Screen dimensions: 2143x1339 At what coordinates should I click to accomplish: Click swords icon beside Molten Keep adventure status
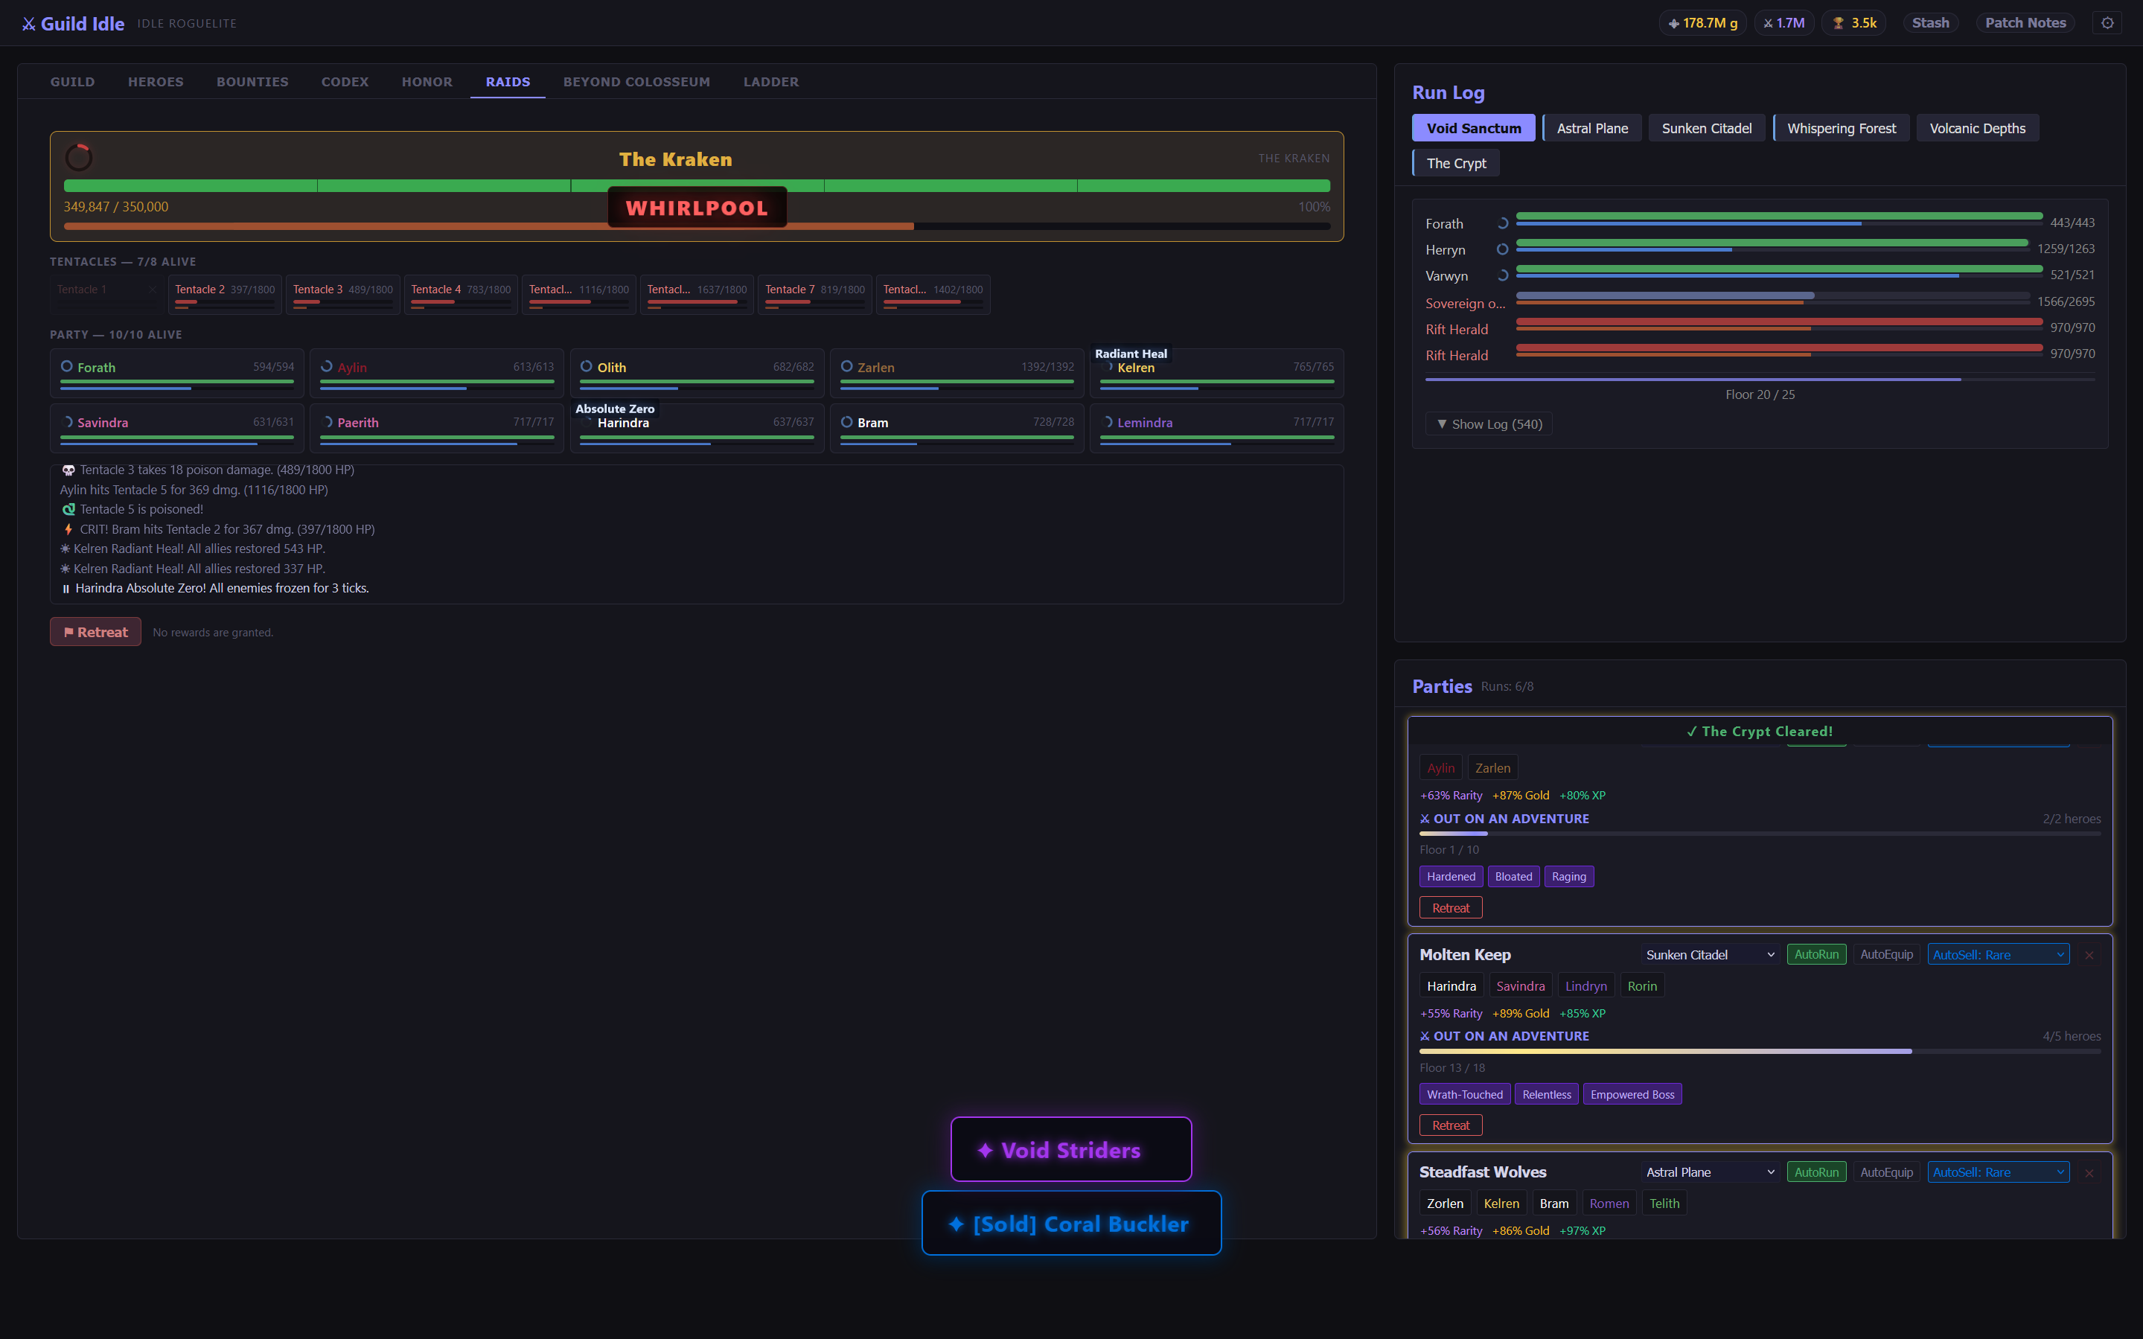[x=1424, y=1036]
